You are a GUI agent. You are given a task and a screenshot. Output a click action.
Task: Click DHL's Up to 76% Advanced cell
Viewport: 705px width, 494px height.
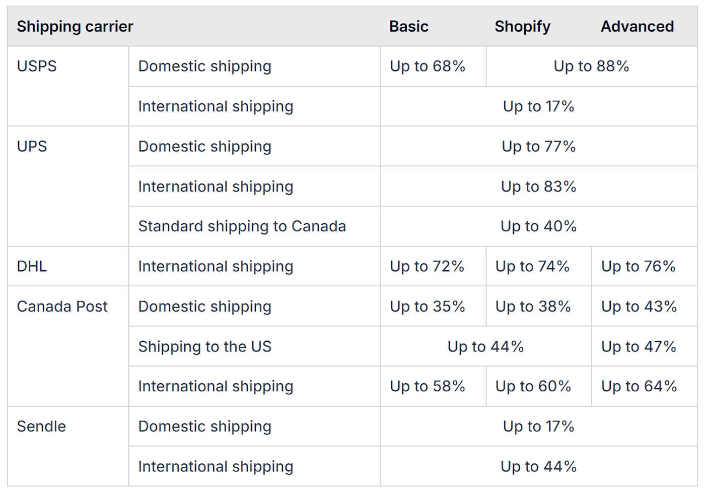tap(638, 266)
